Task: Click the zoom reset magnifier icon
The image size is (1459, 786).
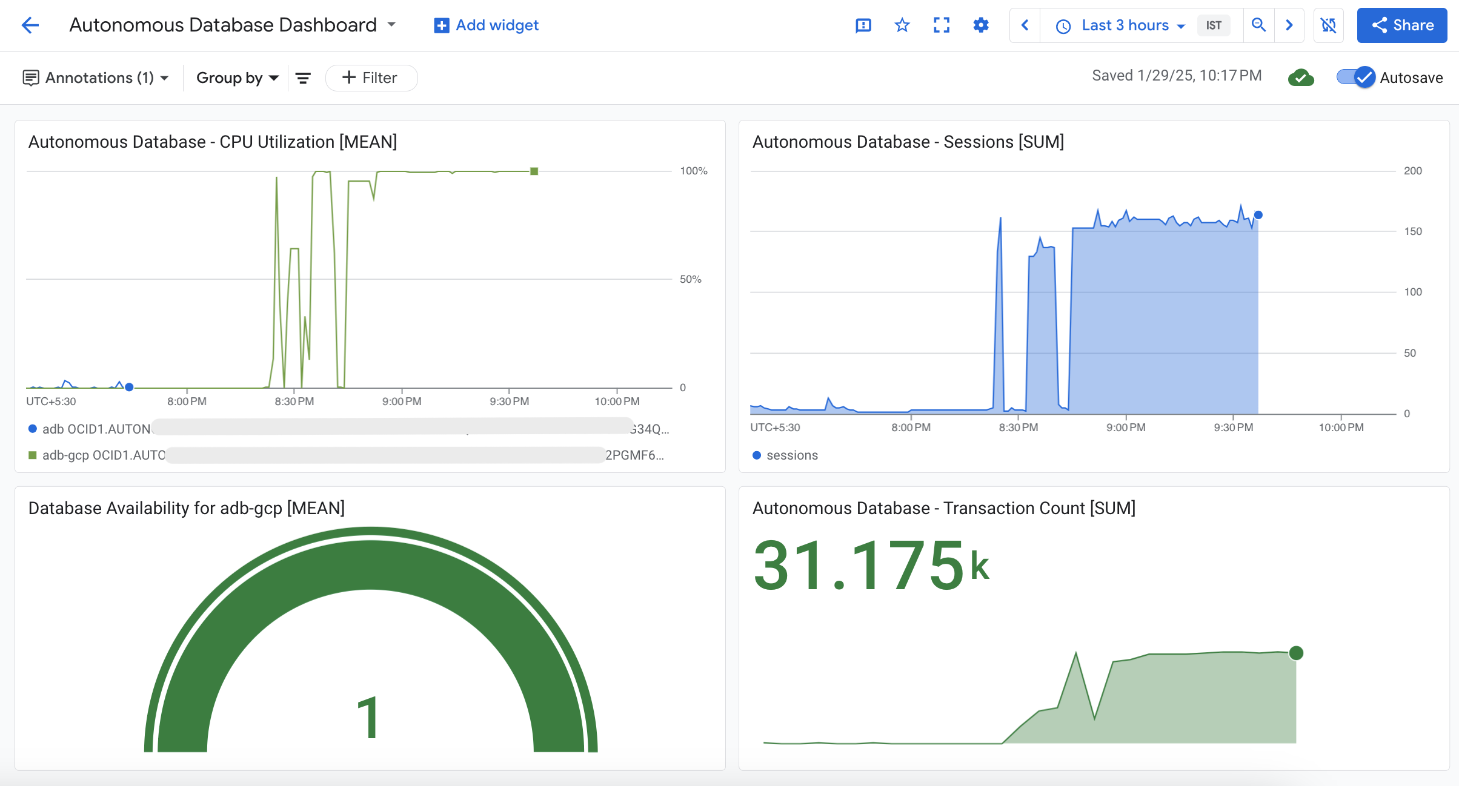Action: pyautogui.click(x=1258, y=25)
